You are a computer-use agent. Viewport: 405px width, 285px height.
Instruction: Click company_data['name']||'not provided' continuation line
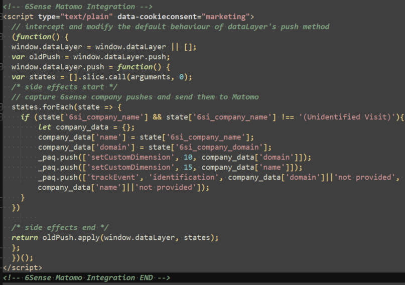coord(124,188)
